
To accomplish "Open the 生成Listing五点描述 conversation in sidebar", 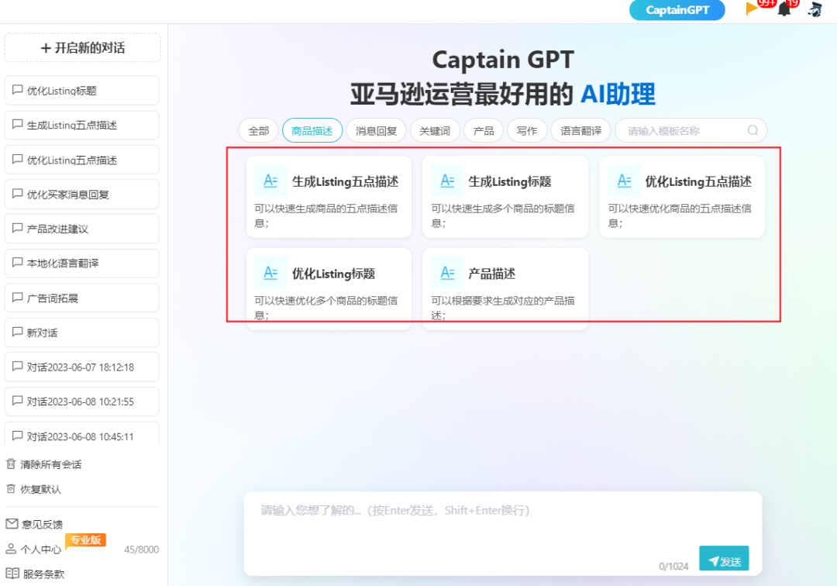I will (82, 126).
